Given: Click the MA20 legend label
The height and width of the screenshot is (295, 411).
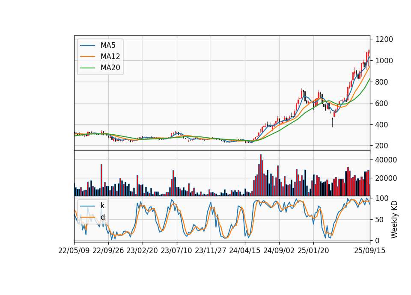Looking at the screenshot, I should pyautogui.click(x=110, y=68).
